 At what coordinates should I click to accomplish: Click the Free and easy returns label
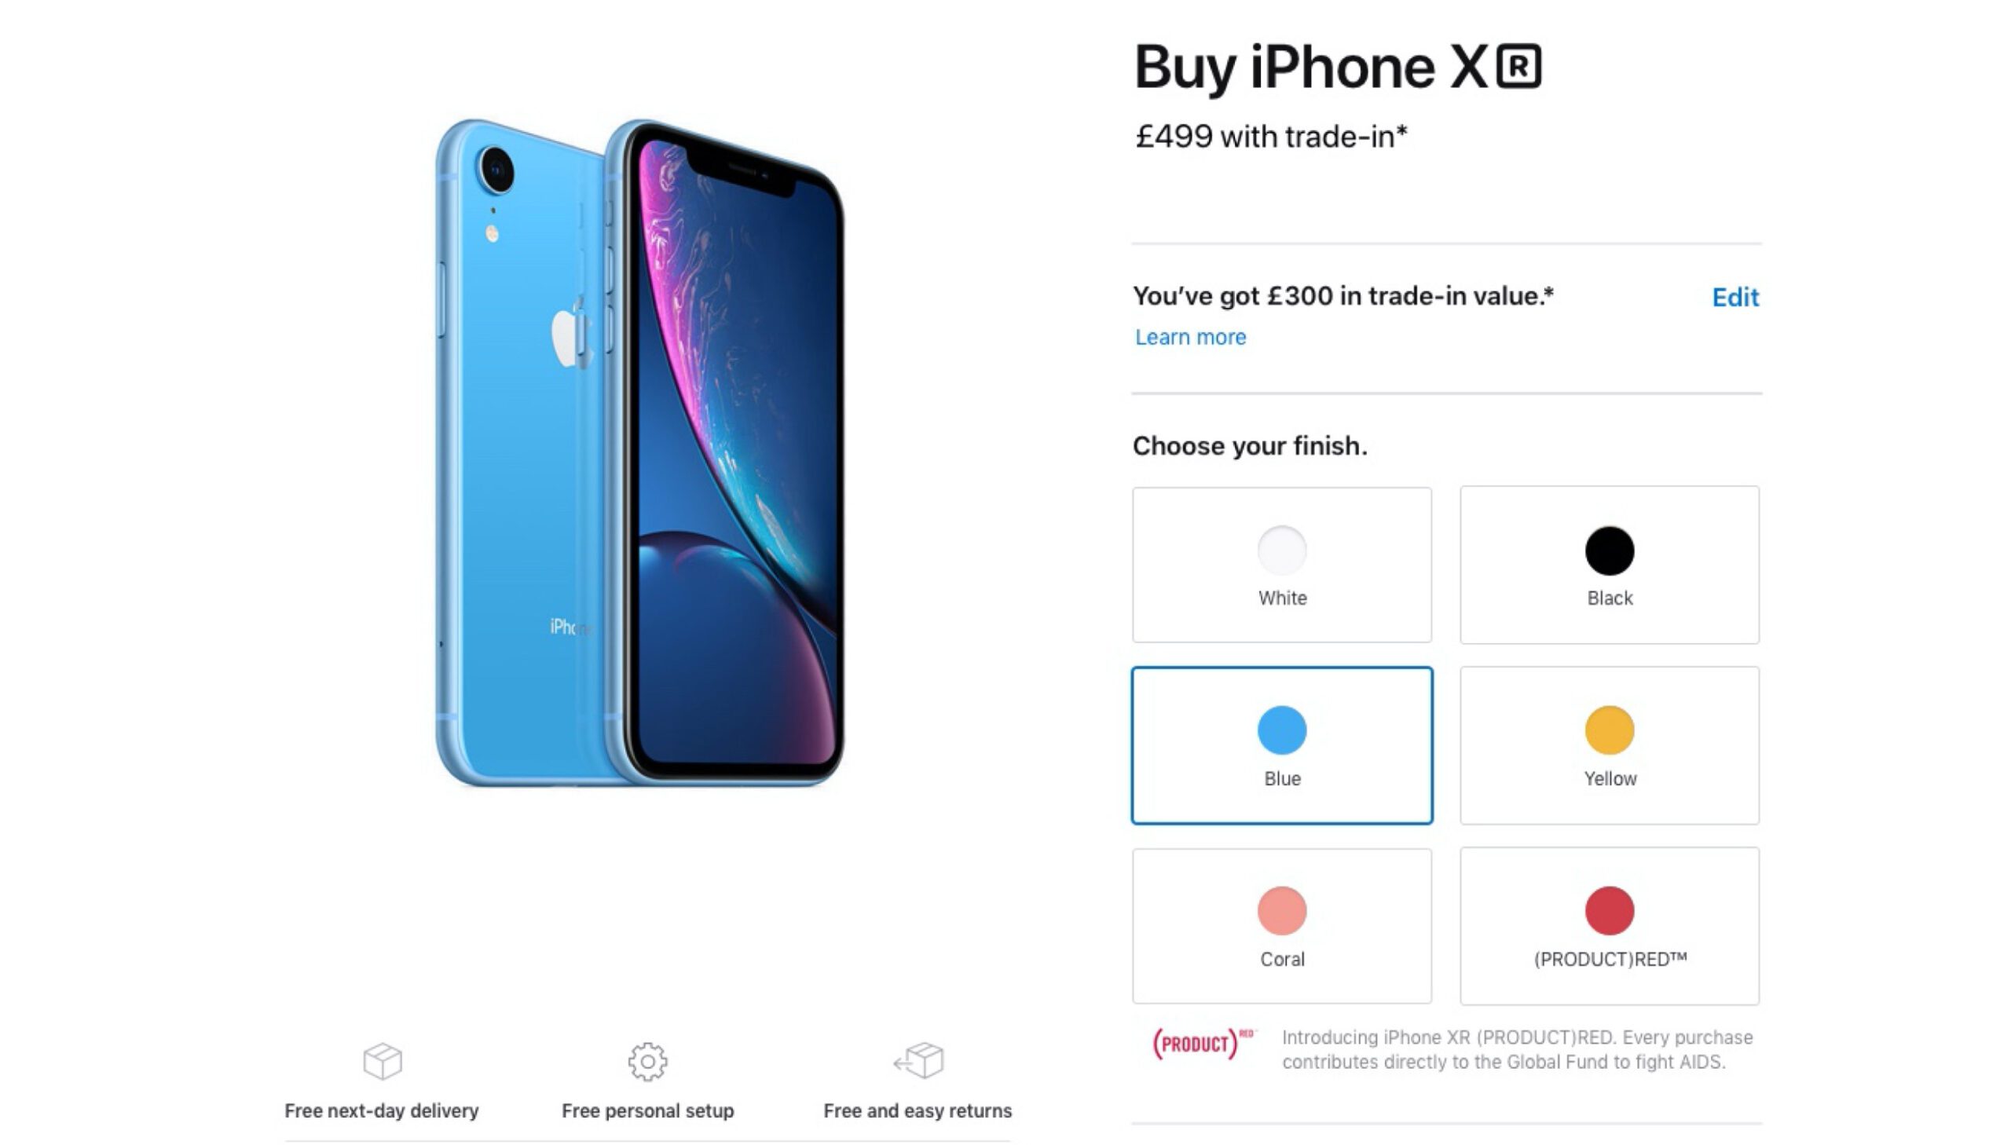tap(917, 1111)
